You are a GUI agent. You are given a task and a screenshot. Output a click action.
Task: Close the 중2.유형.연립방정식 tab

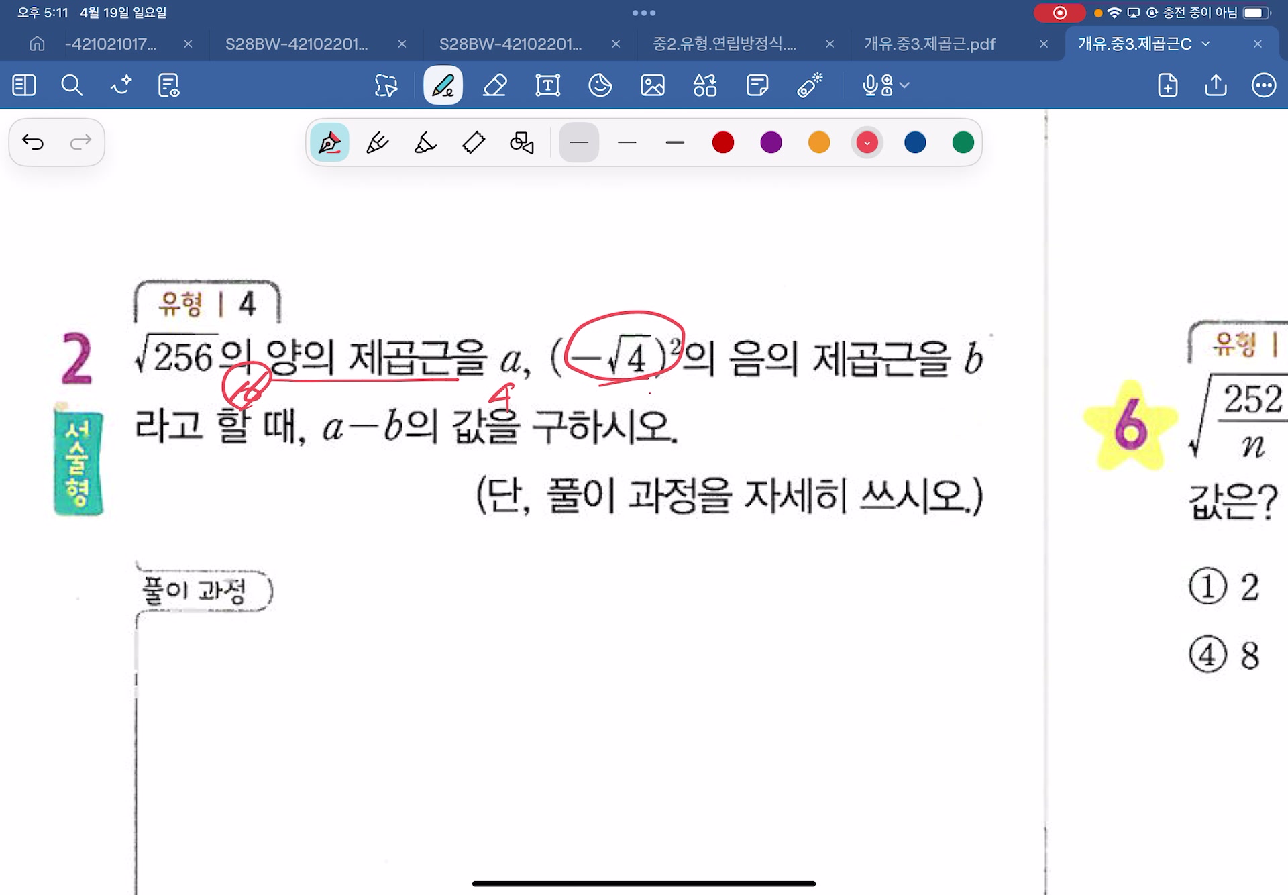tap(830, 44)
